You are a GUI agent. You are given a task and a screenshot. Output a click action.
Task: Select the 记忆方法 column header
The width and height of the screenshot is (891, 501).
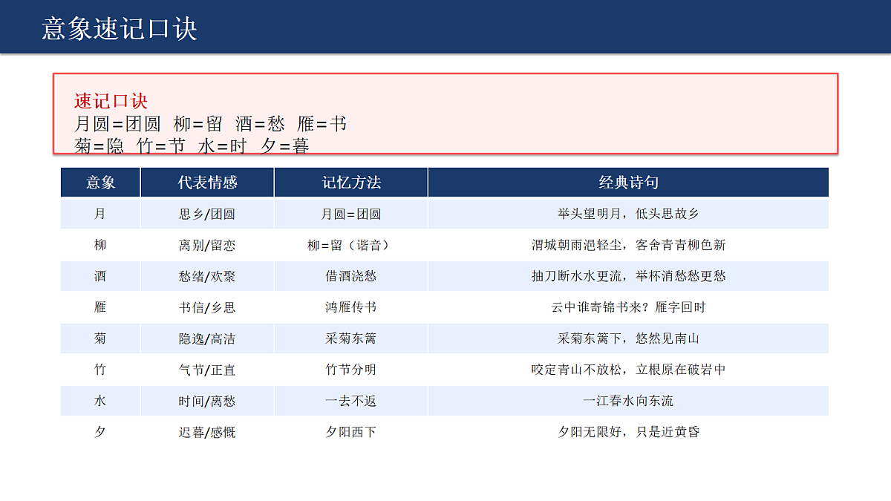click(351, 183)
